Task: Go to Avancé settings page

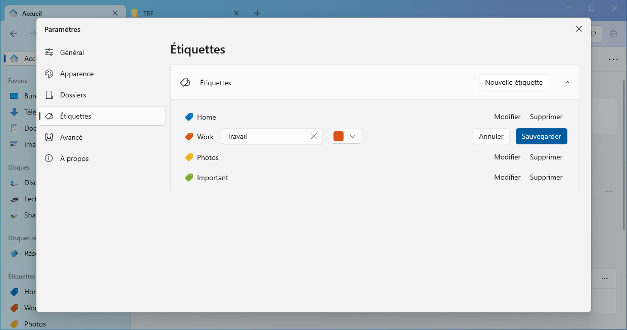Action: pos(71,137)
